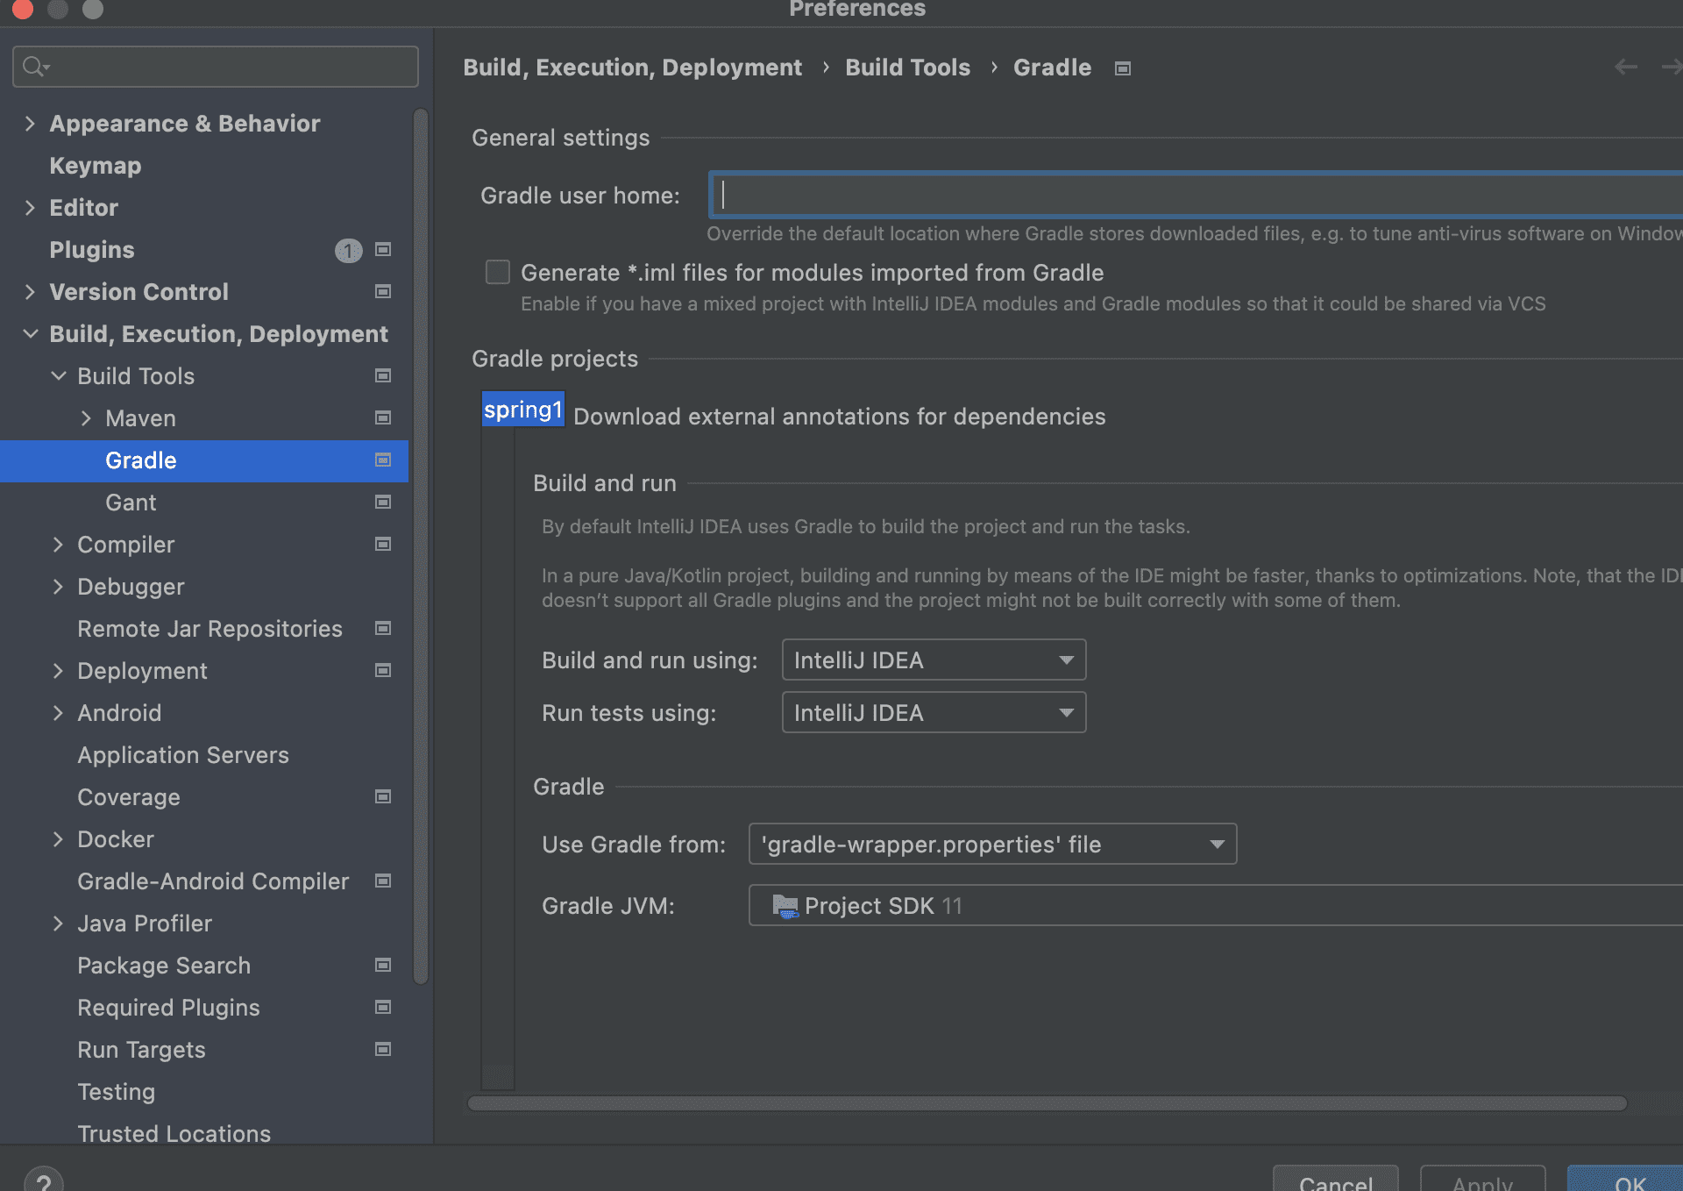Select Keymap in settings tree
1683x1191 pixels.
[95, 166]
